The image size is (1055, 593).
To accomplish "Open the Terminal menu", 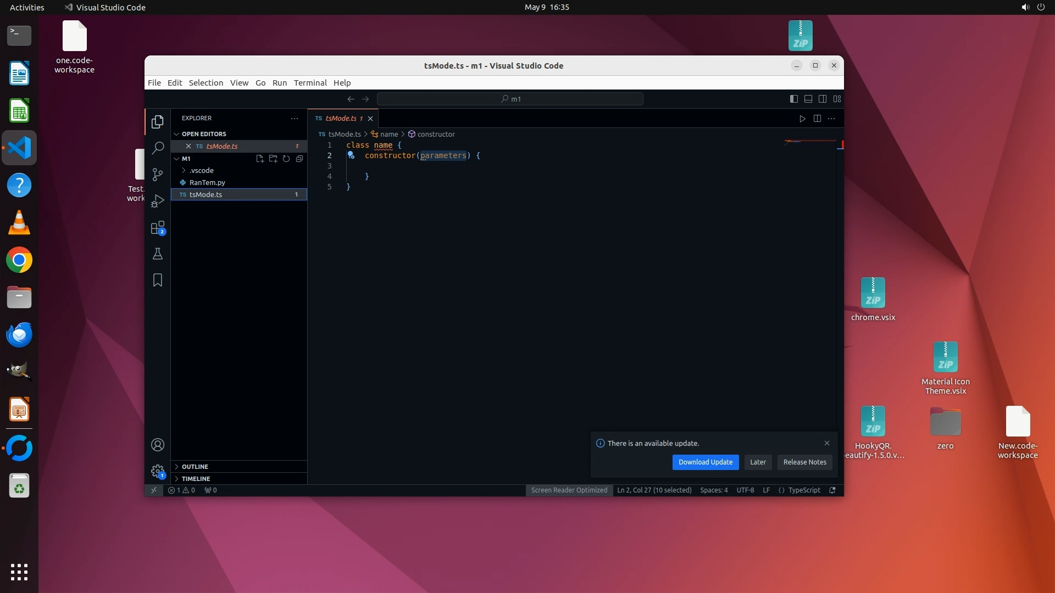I will click(x=310, y=83).
